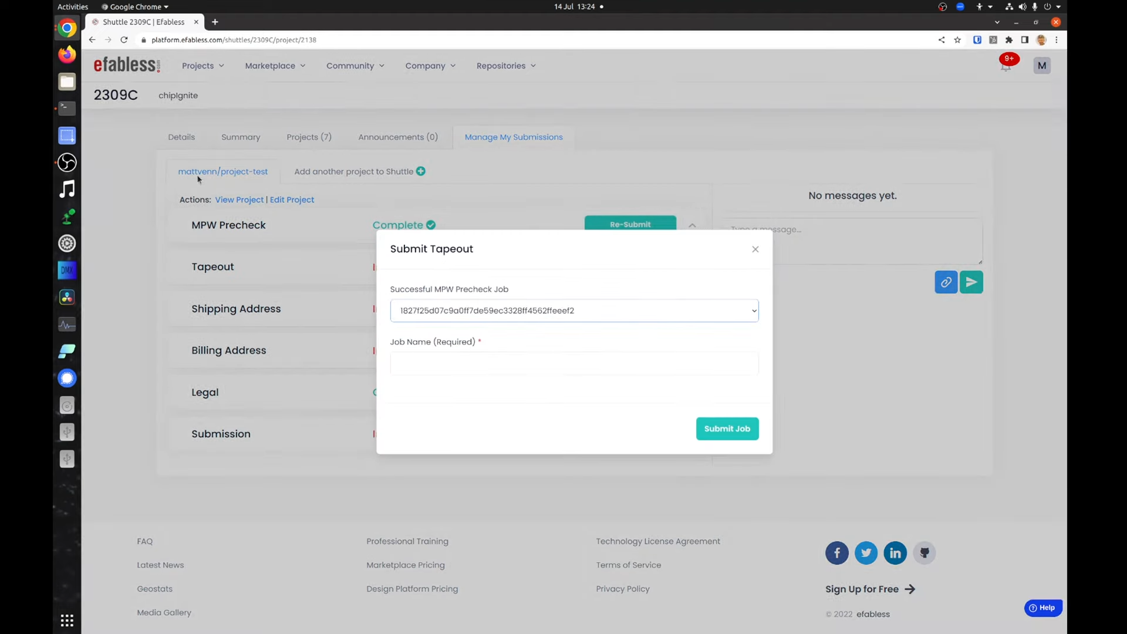The height and width of the screenshot is (634, 1127).
Task: Visit efabless LinkedIn page icon
Action: 895,553
